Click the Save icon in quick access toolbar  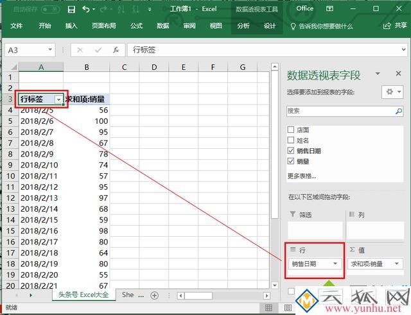click(x=71, y=10)
